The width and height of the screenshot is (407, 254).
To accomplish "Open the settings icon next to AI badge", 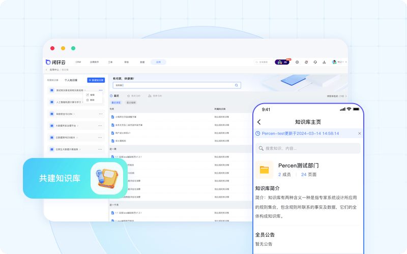I will [297, 62].
